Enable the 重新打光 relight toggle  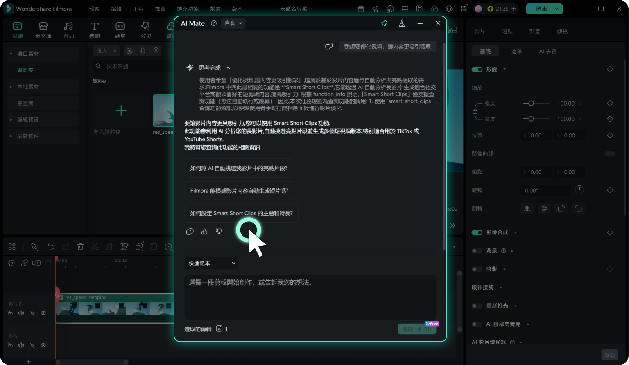point(477,306)
